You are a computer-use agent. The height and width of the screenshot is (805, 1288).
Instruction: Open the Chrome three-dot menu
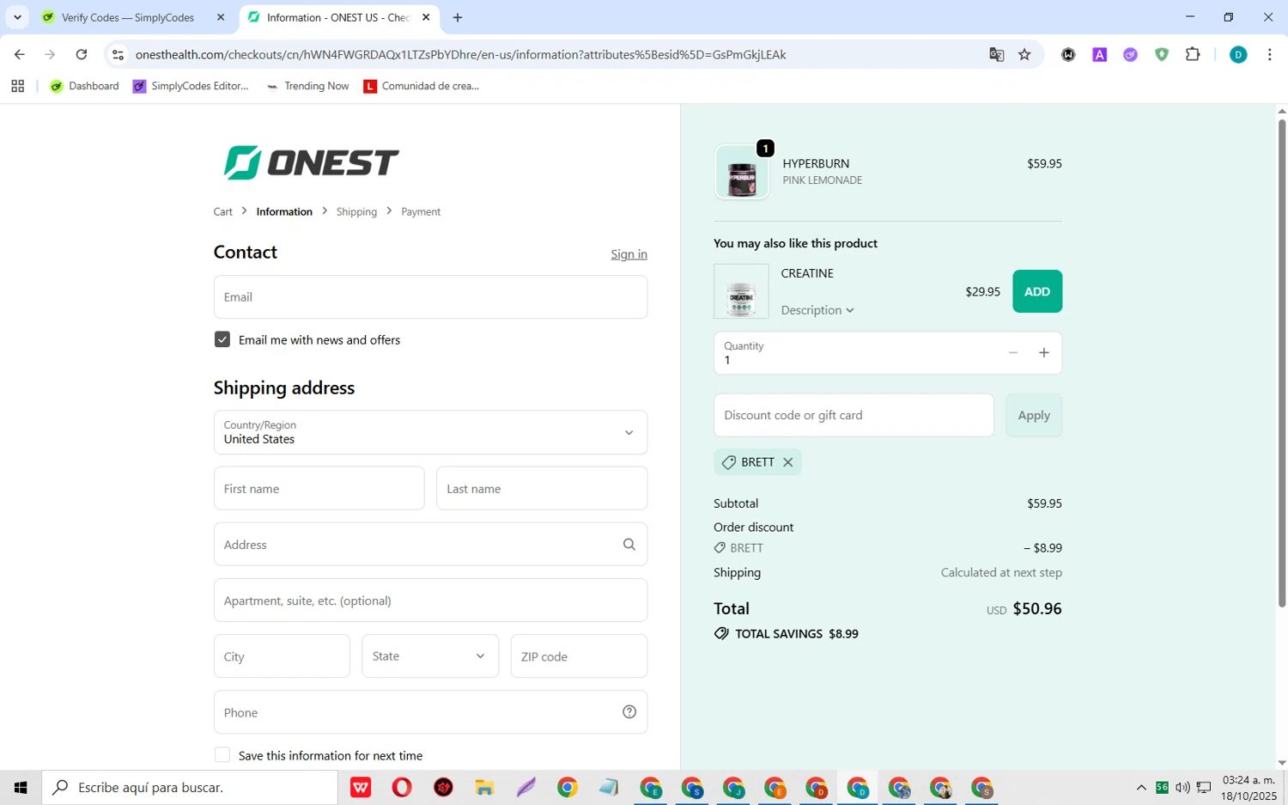click(x=1269, y=54)
